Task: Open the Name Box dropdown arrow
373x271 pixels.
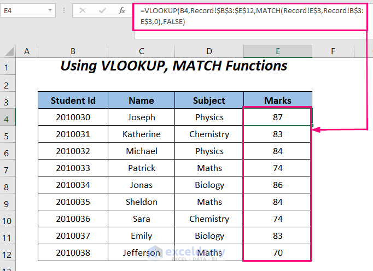Action: pos(50,11)
